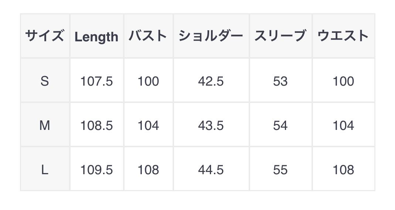Screen dimensions: 395x210
Task: Select the 109.5 length cell
Action: 96,170
